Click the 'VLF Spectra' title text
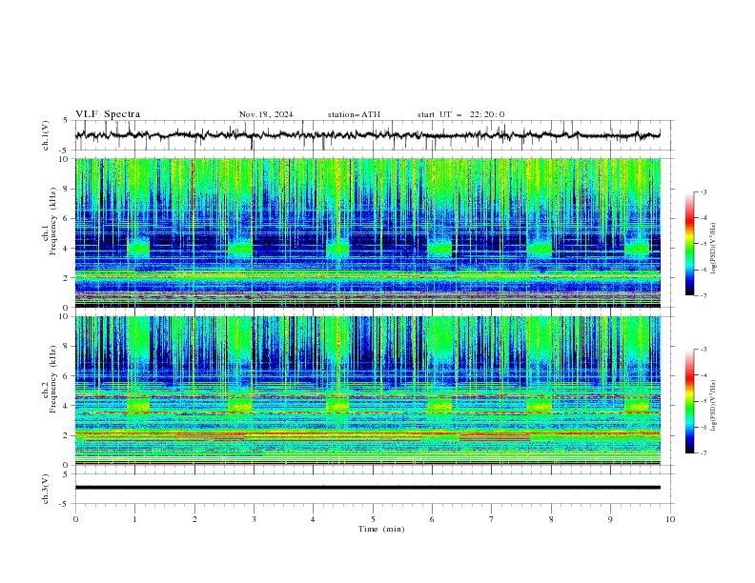 pyautogui.click(x=108, y=114)
